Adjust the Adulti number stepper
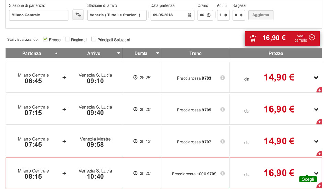Image resolution: width=330 pixels, height=189 pixels. click(225, 15)
